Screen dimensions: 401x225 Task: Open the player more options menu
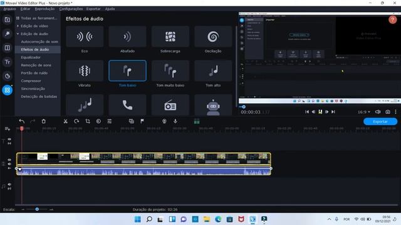pos(395,112)
